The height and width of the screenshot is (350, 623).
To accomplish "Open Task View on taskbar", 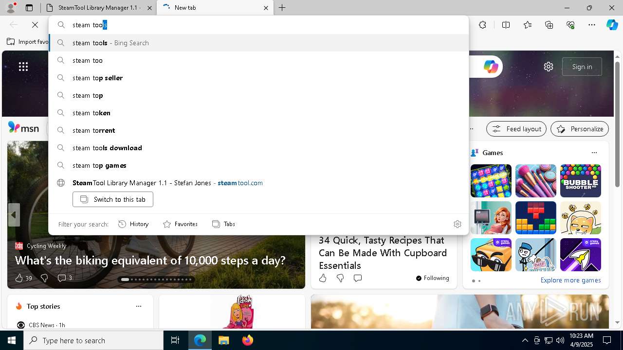I will tap(175, 340).
